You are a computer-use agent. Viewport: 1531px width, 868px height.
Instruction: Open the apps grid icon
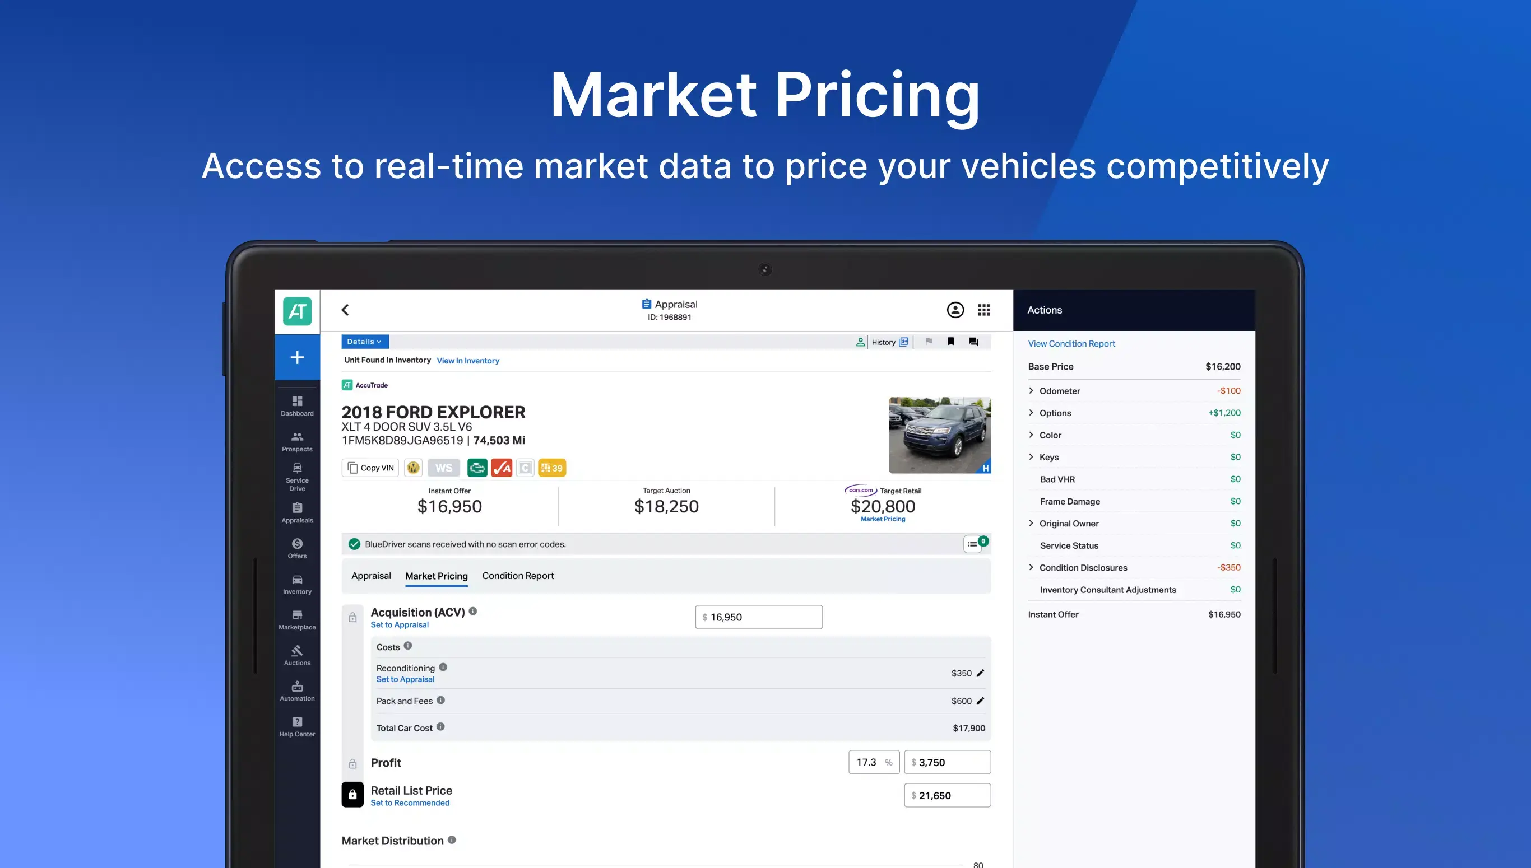click(984, 310)
